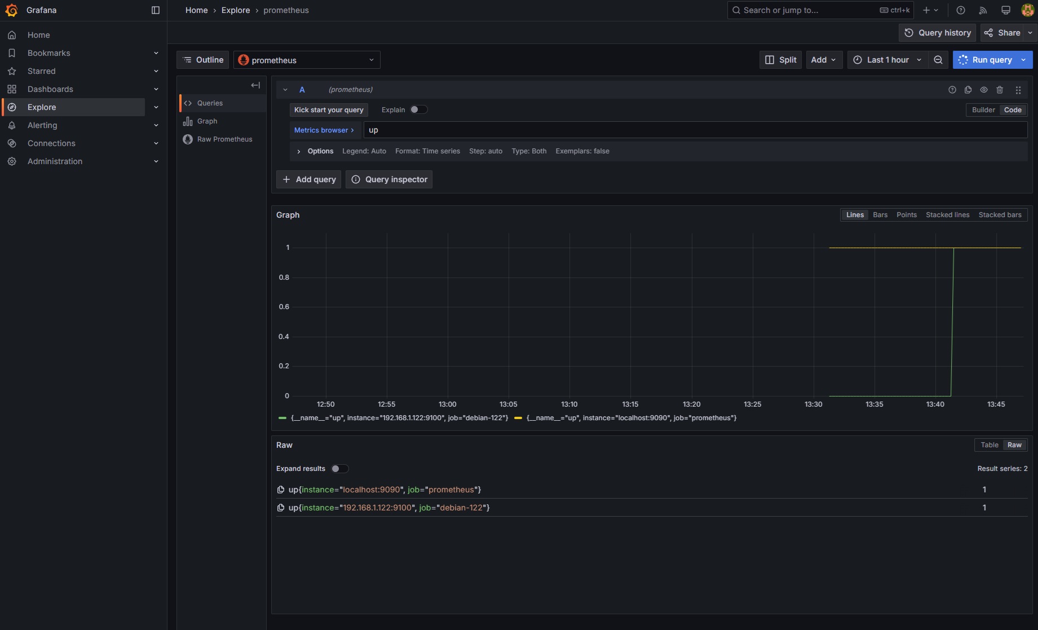Click the Home house icon in sidebar

pos(12,35)
